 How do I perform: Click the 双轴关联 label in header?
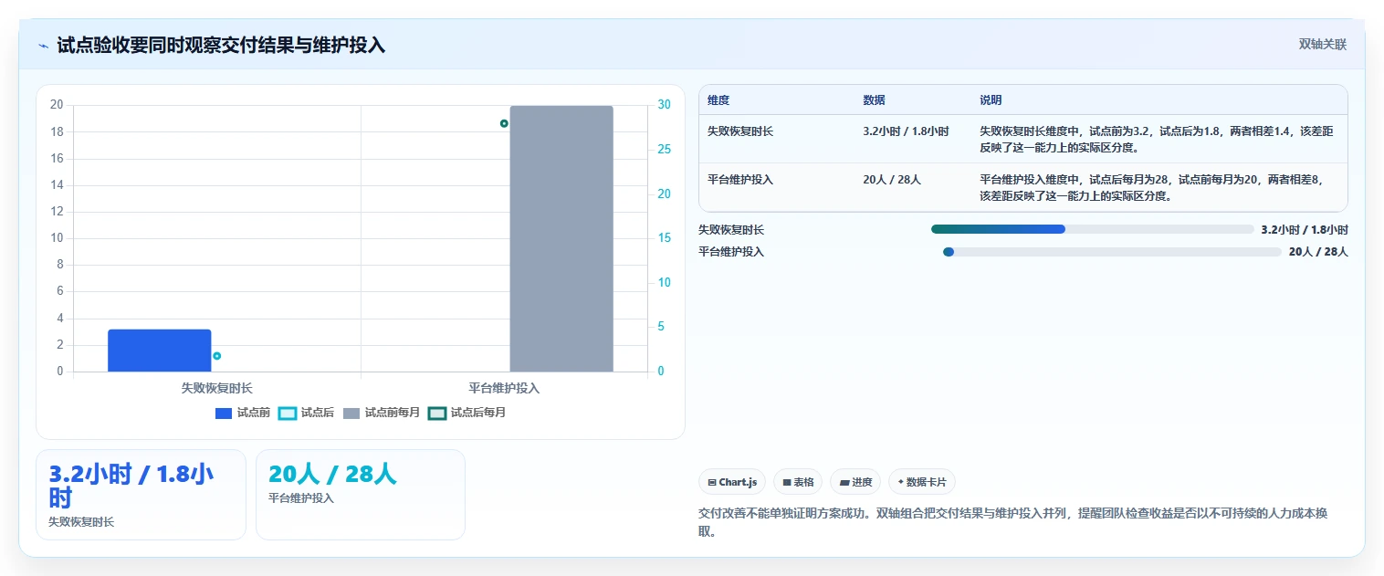[x=1323, y=44]
